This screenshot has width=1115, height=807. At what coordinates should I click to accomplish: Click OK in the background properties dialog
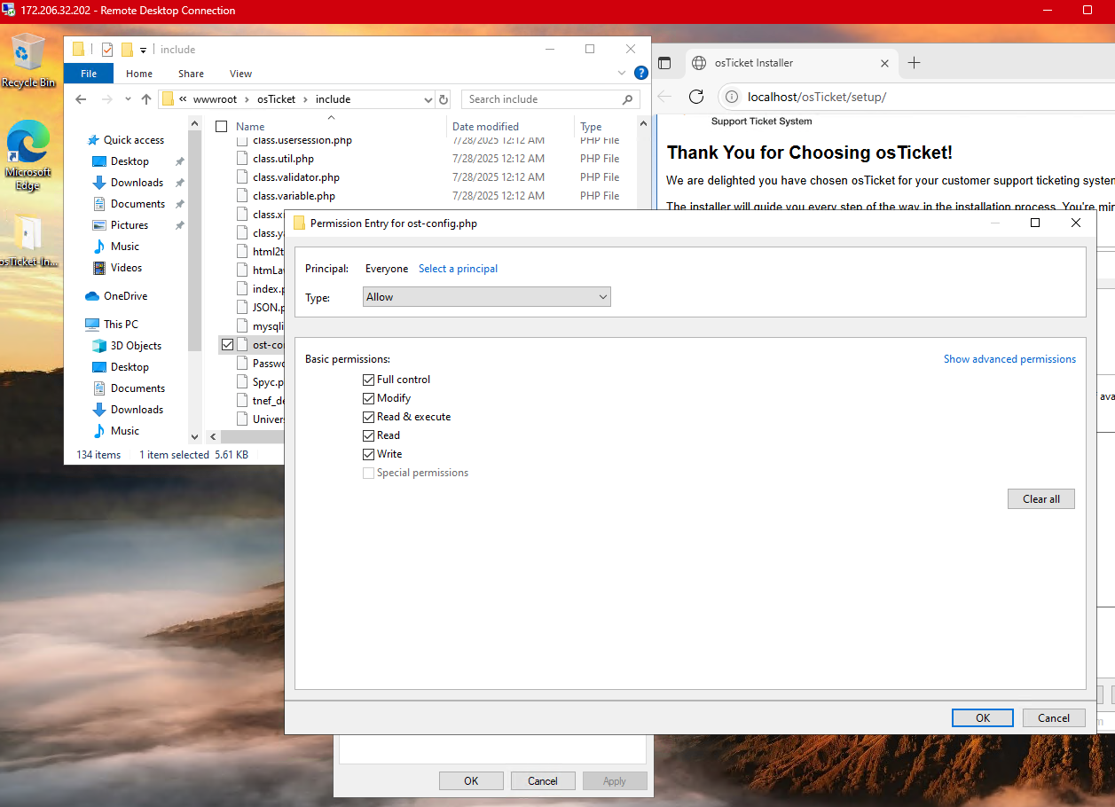471,781
